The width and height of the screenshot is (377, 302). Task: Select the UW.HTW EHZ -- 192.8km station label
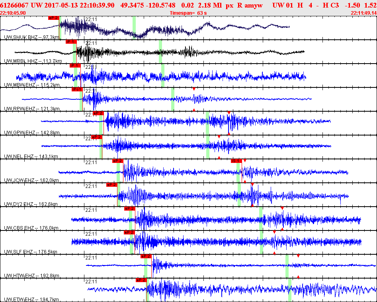pyautogui.click(x=32, y=275)
